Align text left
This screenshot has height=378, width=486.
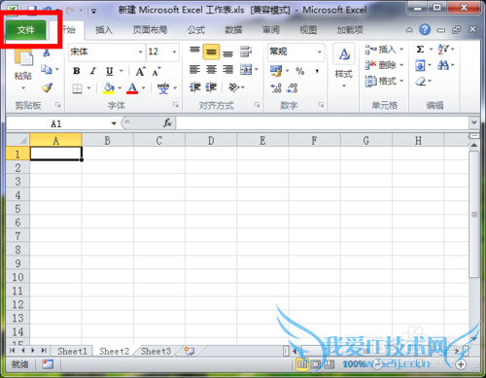pos(194,69)
